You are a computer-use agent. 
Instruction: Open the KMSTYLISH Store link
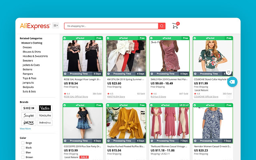coord(116,96)
